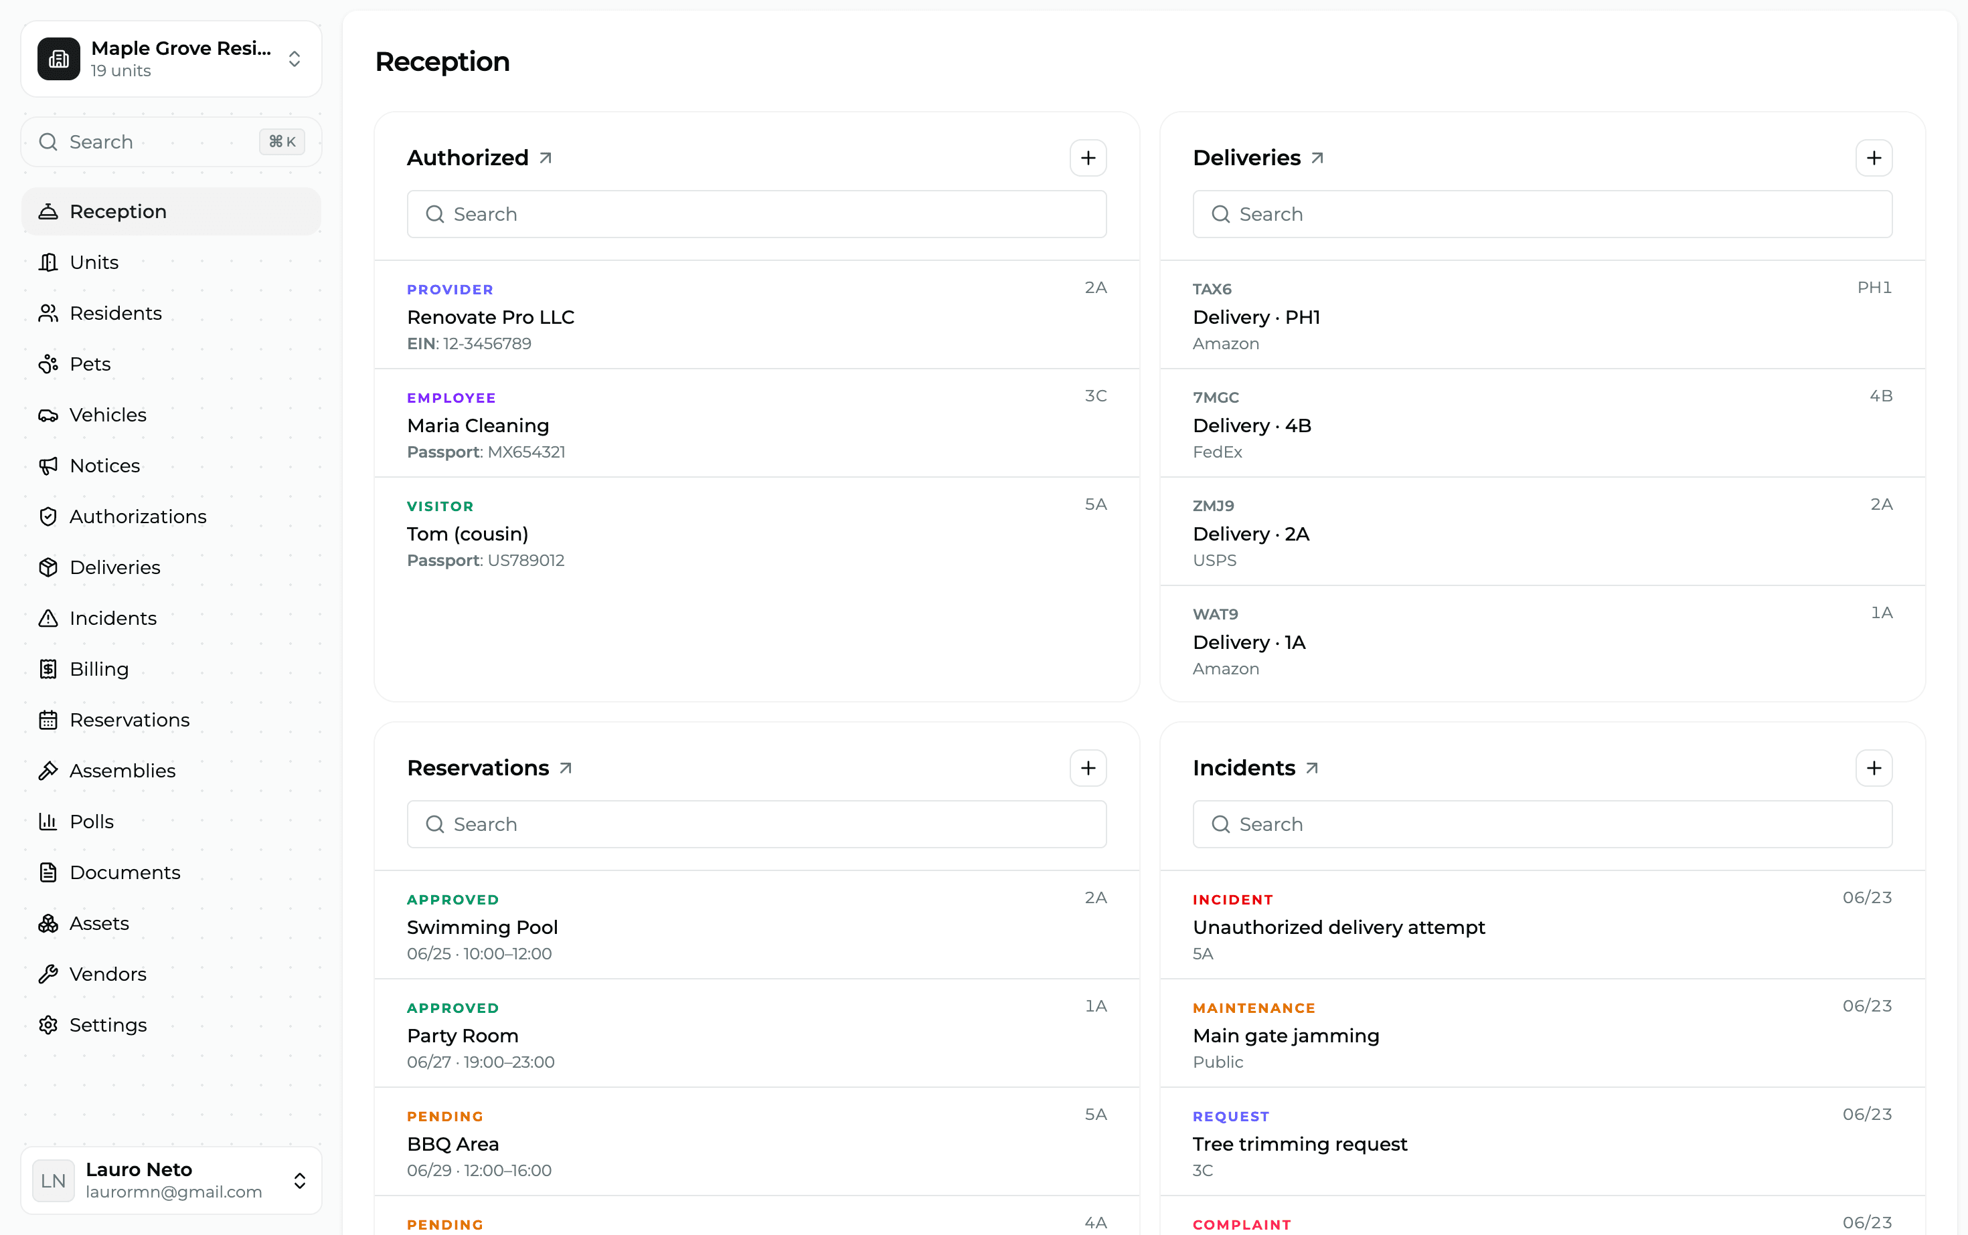
Task: Click the Notices megaphone icon
Action: click(x=48, y=466)
